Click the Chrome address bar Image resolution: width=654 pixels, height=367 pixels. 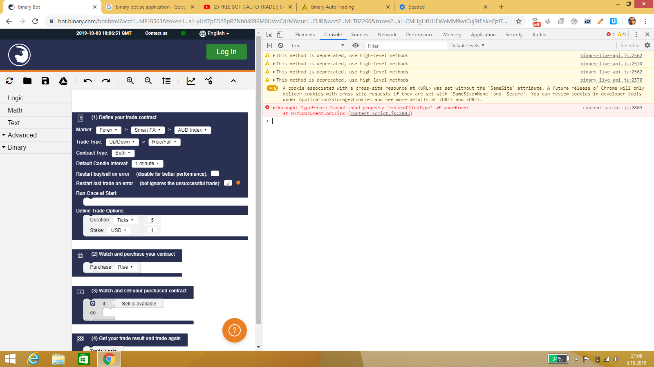point(282,21)
